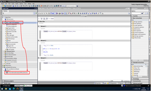The image size is (151, 91).
Task: Click Go online in the toolbar
Action: coord(44,6)
